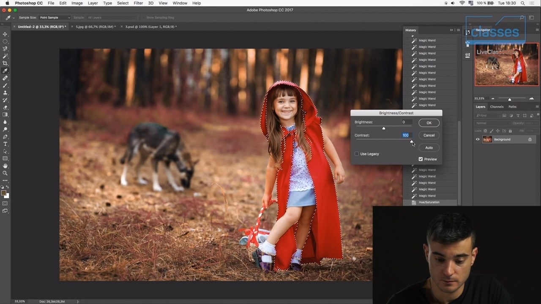This screenshot has height=304, width=541.
Task: Toggle lock transparent pixels
Action: pos(485,131)
